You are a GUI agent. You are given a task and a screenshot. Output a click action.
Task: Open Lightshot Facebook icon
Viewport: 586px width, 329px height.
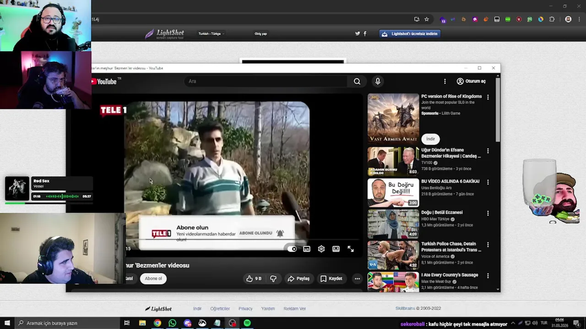[x=365, y=34]
